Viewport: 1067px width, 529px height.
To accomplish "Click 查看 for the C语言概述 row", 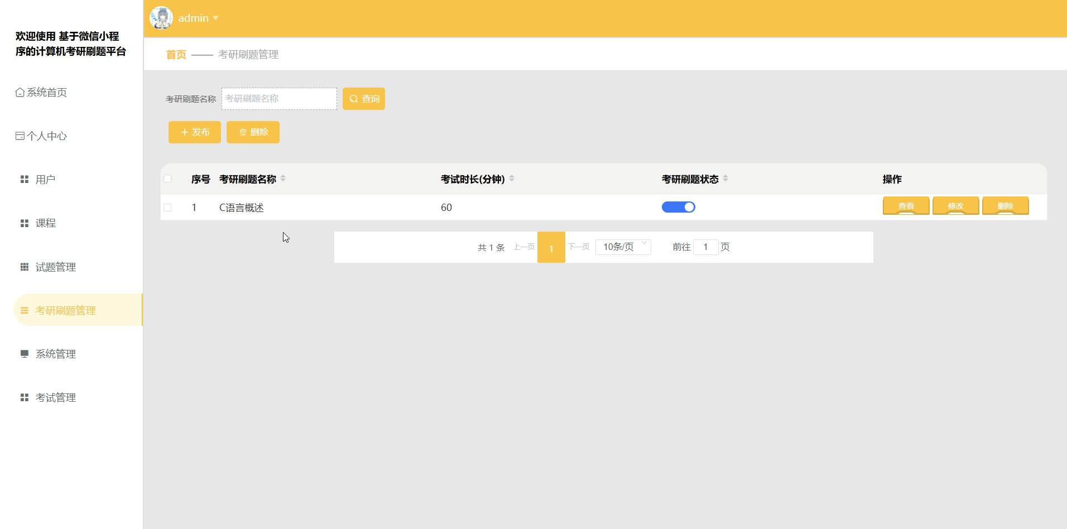I will pos(906,206).
